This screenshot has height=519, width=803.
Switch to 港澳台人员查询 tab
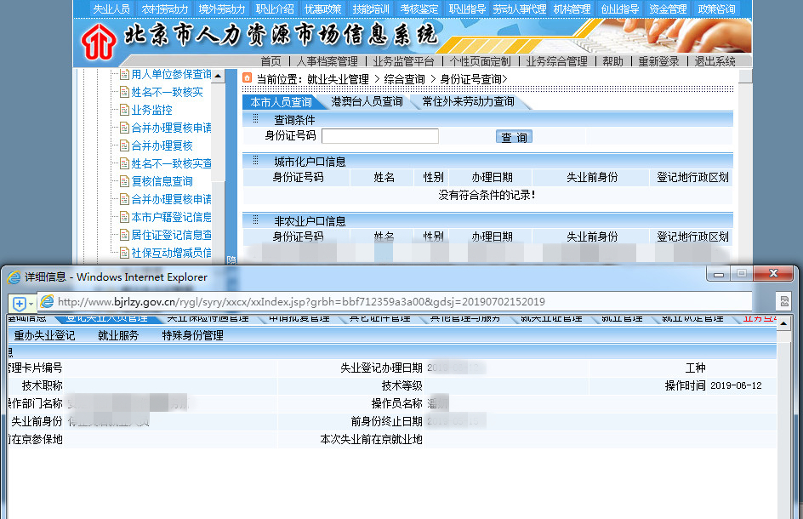point(367,102)
